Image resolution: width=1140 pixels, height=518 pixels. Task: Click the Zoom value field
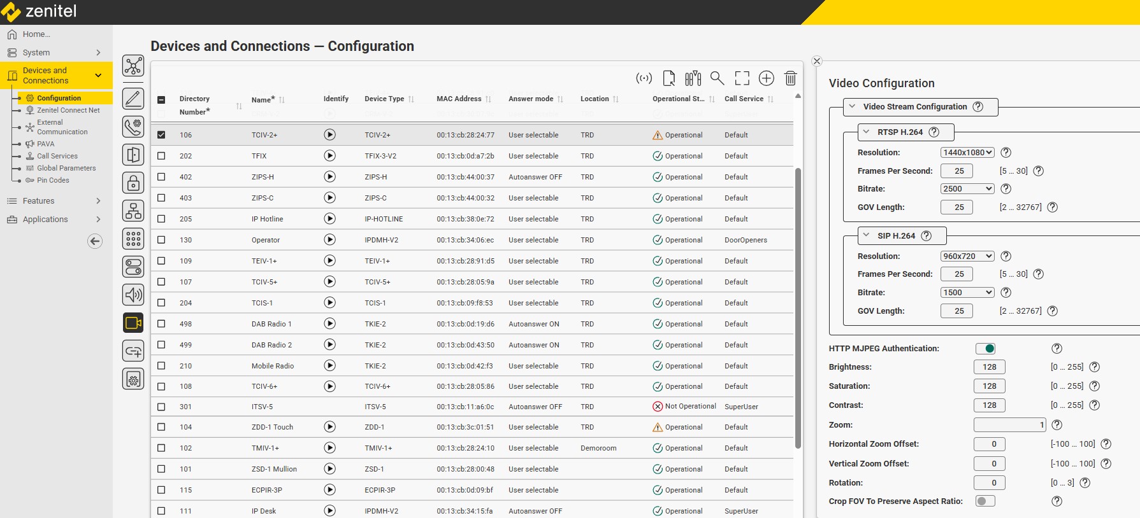1010,425
